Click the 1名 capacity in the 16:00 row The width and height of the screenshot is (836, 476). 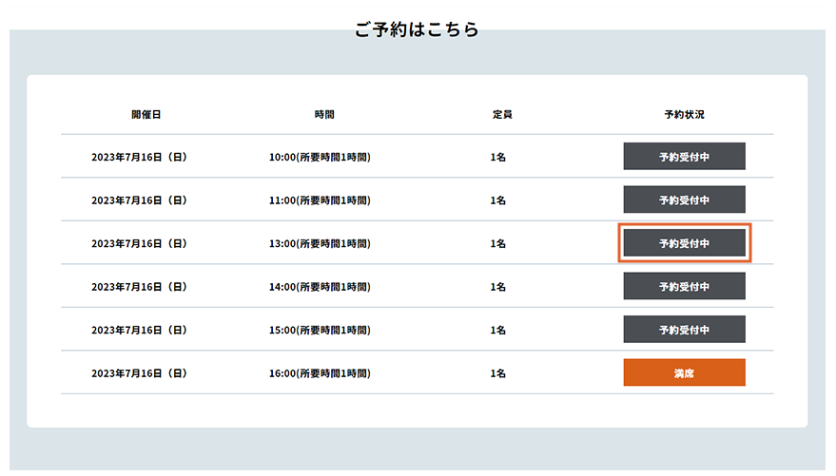point(497,374)
